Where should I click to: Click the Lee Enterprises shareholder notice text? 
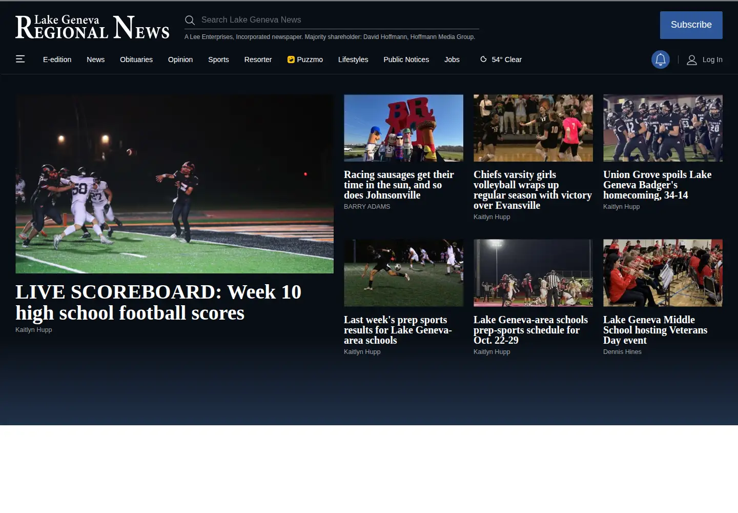point(330,37)
